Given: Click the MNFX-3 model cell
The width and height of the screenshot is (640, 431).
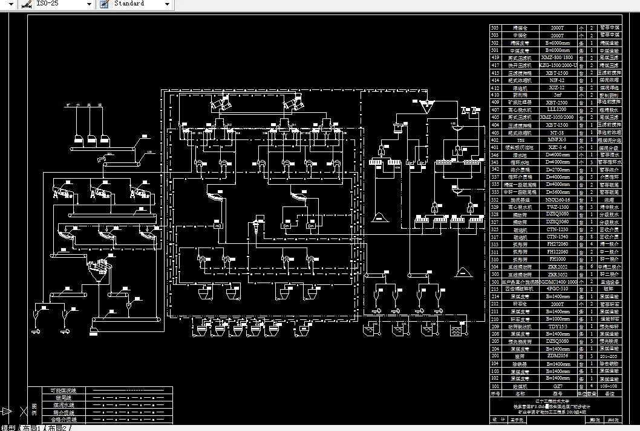Looking at the screenshot, I should click(558, 139).
